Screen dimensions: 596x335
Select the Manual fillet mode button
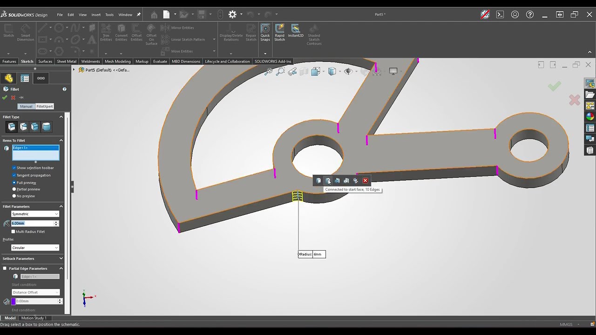(x=26, y=107)
